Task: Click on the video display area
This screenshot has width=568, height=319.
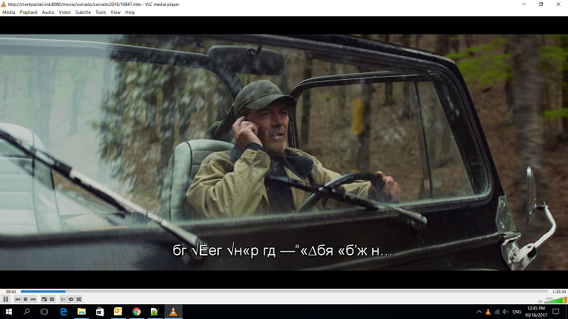Action: click(x=284, y=152)
